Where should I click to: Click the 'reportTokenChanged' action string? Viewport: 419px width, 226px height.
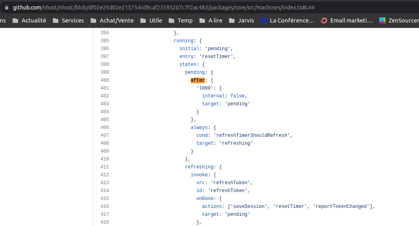[x=342, y=206]
